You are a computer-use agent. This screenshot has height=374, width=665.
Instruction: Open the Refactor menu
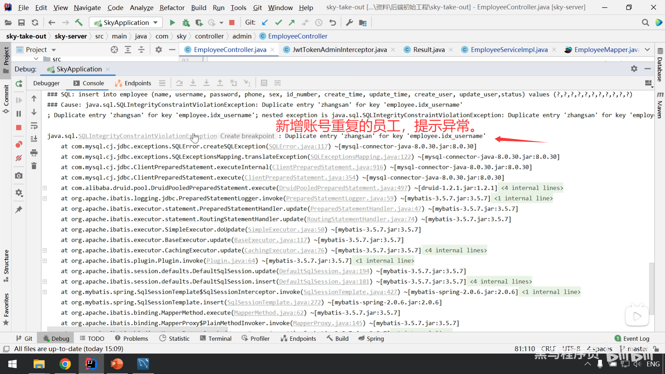172,8
